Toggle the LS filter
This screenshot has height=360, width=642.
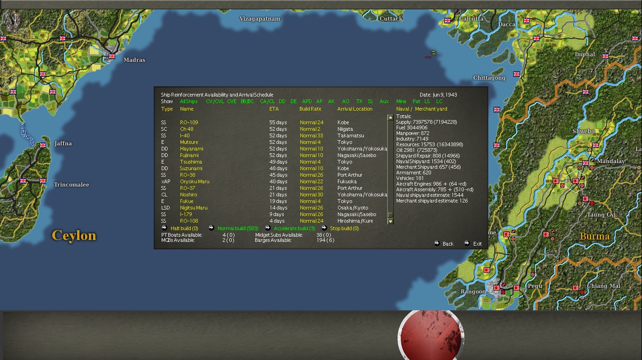(427, 101)
